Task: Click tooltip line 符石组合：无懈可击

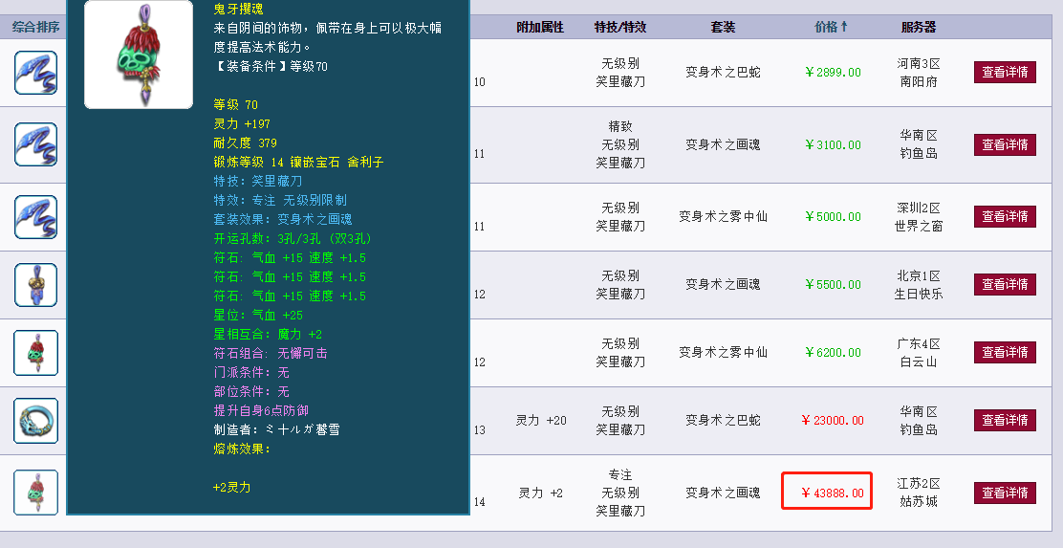Action: coord(271,353)
